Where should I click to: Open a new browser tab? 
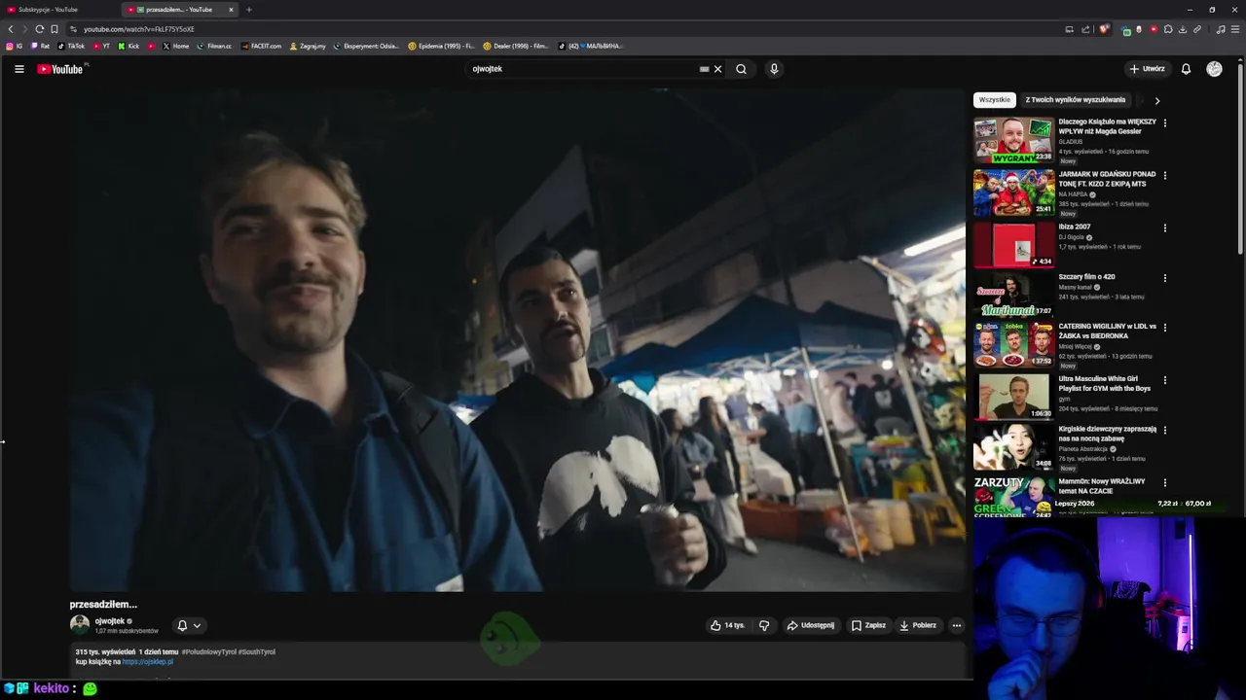pos(248,10)
